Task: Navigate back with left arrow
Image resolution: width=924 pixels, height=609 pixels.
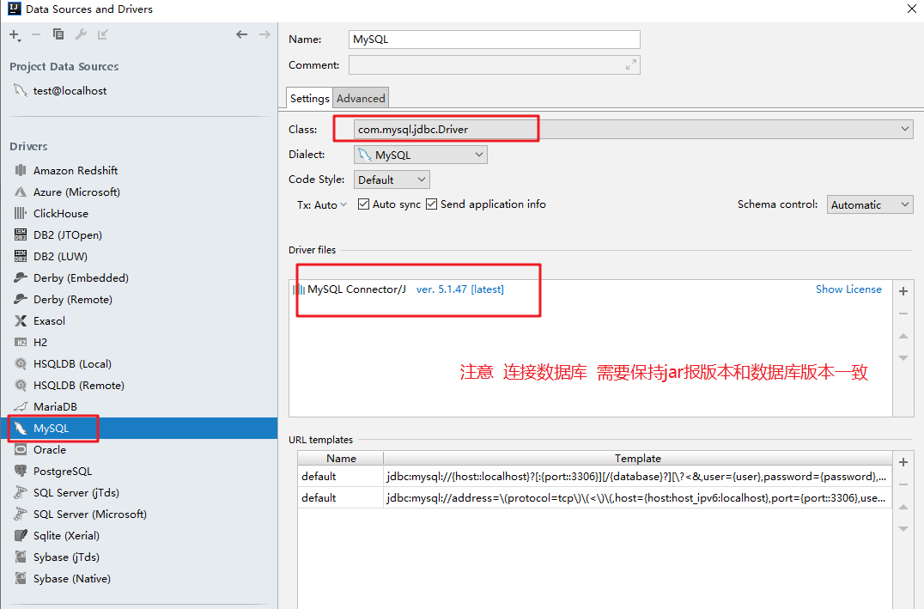Action: pyautogui.click(x=241, y=34)
